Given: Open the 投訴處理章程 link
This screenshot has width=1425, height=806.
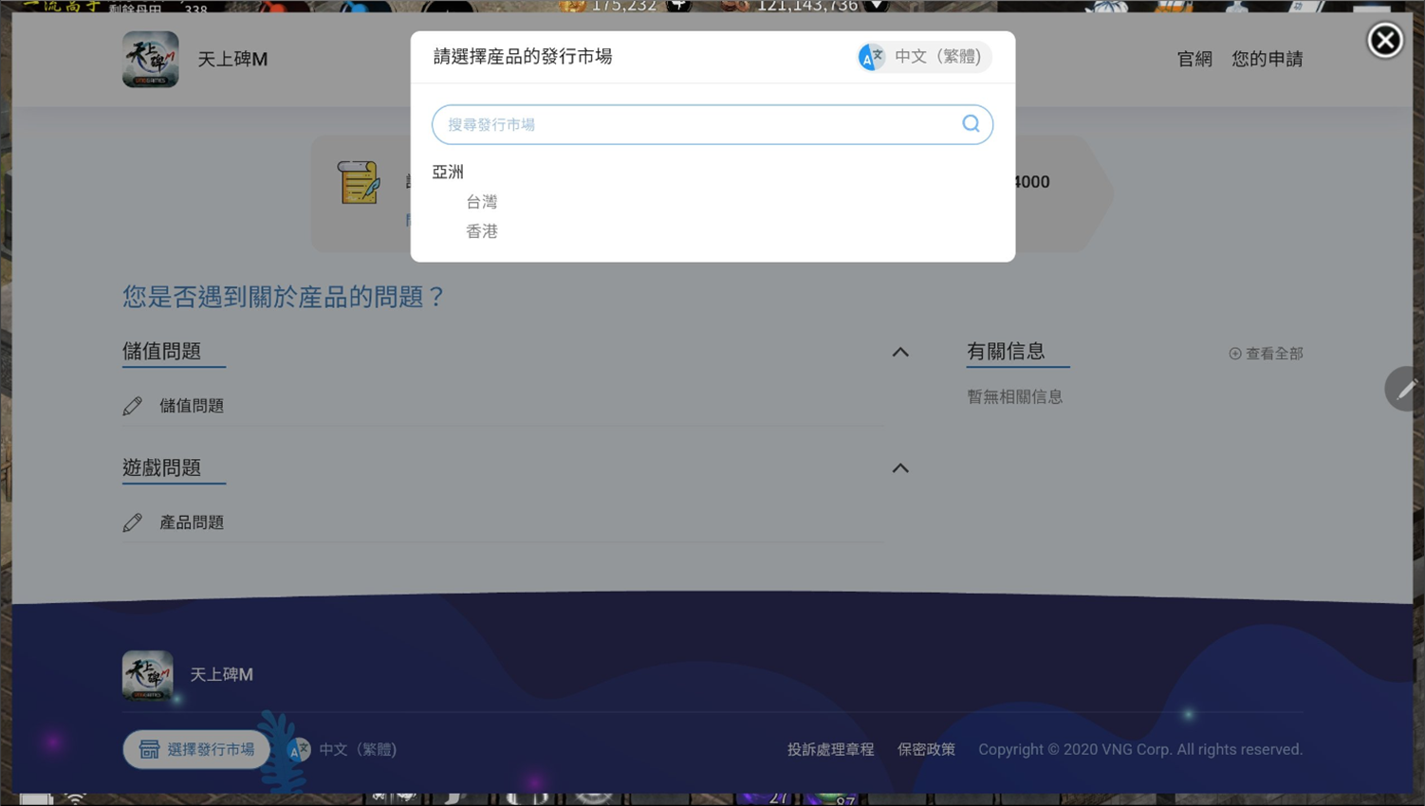Looking at the screenshot, I should (x=830, y=749).
